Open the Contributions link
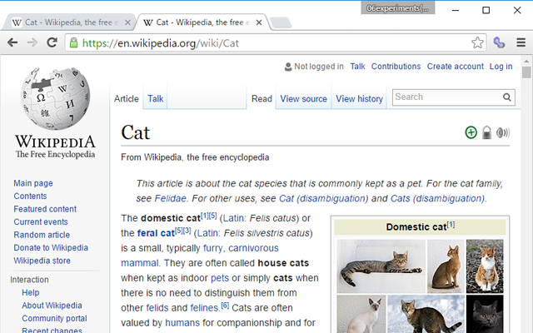Viewport: 533px width, 333px height. click(396, 67)
